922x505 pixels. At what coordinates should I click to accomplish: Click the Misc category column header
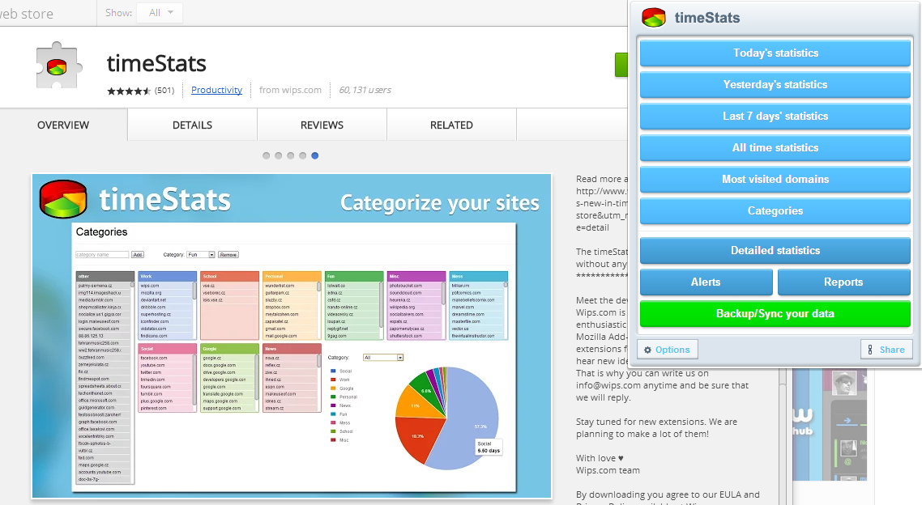click(416, 276)
